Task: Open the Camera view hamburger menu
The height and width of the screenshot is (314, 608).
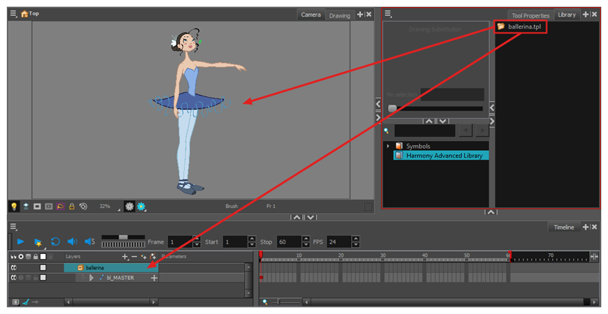Action: (x=13, y=13)
